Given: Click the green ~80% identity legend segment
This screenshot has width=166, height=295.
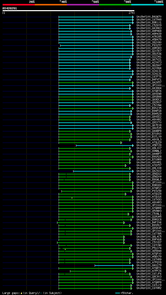Looking at the screenshot, I should pos(115,4).
